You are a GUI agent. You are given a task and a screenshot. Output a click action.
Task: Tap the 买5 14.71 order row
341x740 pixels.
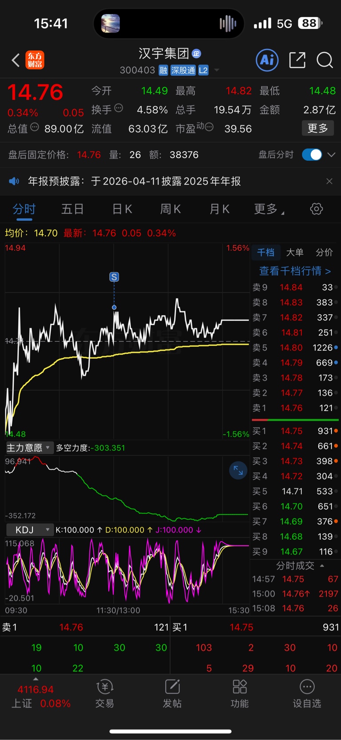tap(295, 491)
